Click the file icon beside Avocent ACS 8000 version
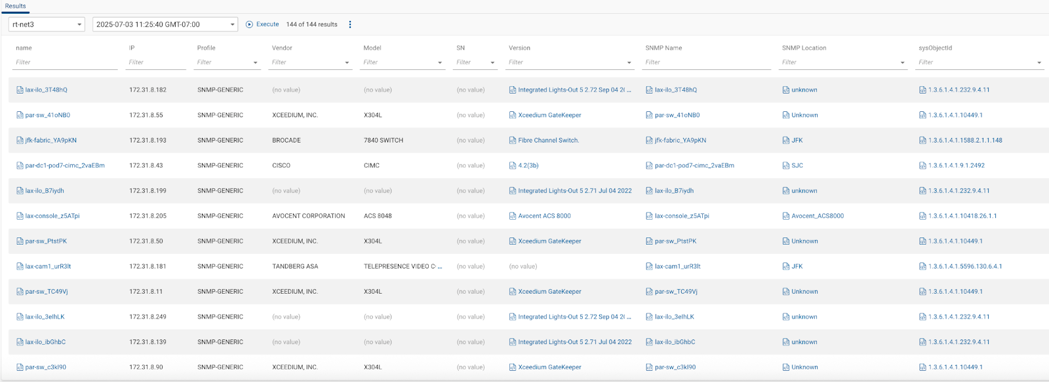Screen dimensions: 1049x382 (x=513, y=216)
